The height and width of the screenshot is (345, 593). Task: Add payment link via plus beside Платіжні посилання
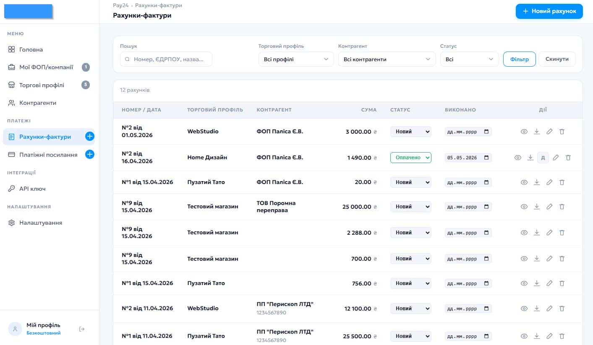(x=90, y=155)
